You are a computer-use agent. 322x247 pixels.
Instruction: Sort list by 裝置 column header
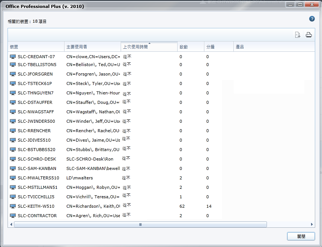(36, 47)
